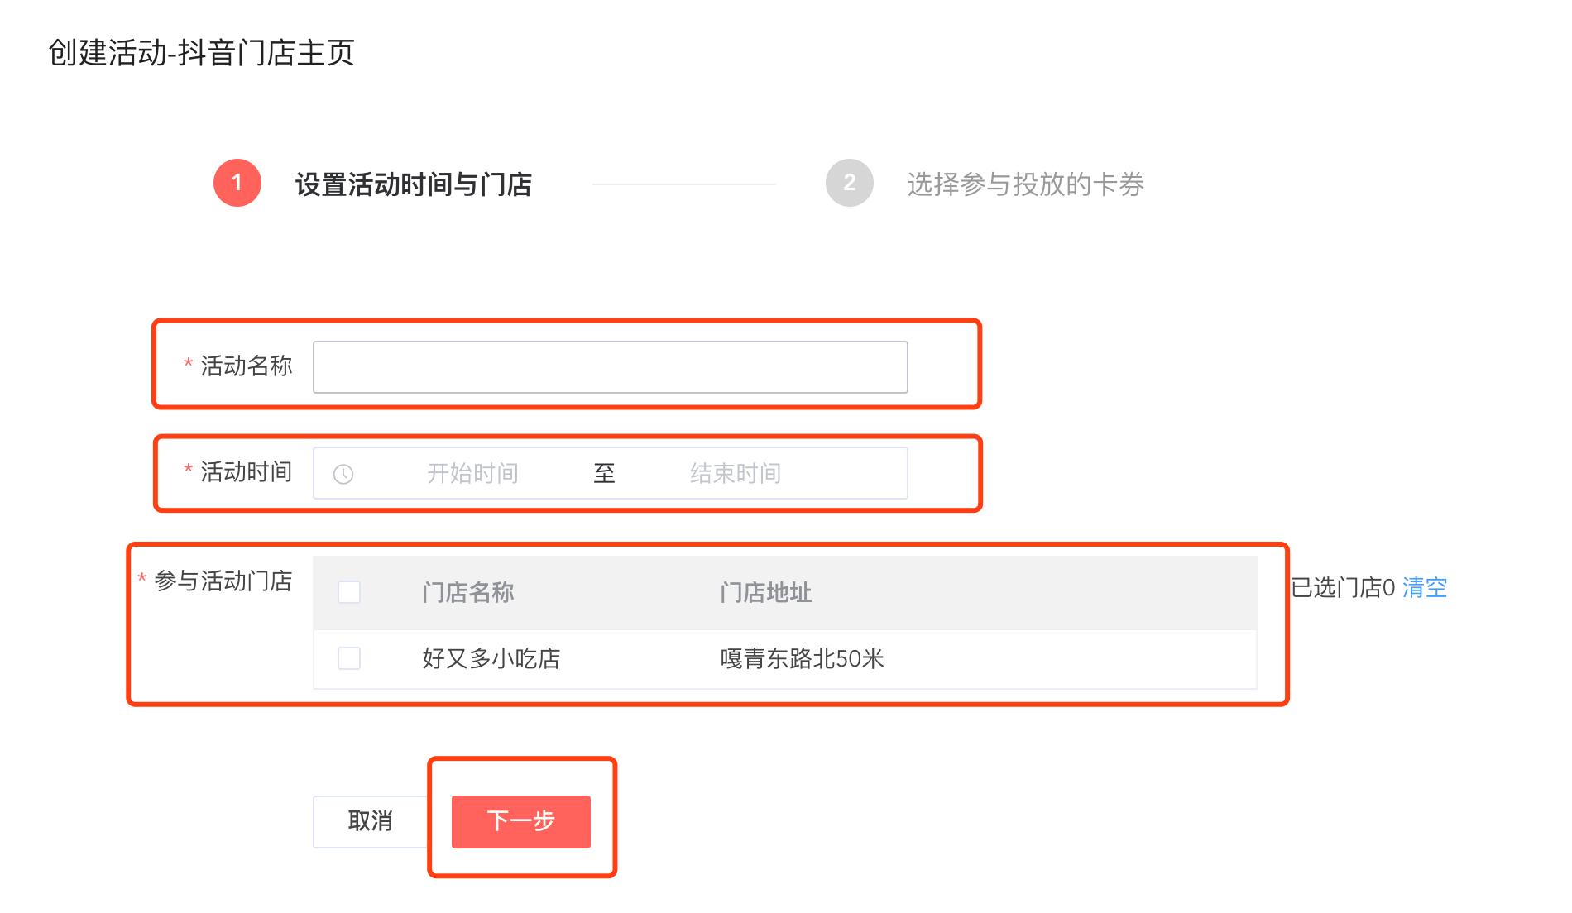Select step 1 circle 设置活动时间与门店
Image resolution: width=1572 pixels, height=913 pixels.
click(x=236, y=184)
